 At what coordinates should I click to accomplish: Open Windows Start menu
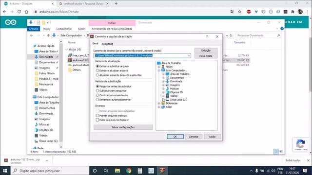5,171
